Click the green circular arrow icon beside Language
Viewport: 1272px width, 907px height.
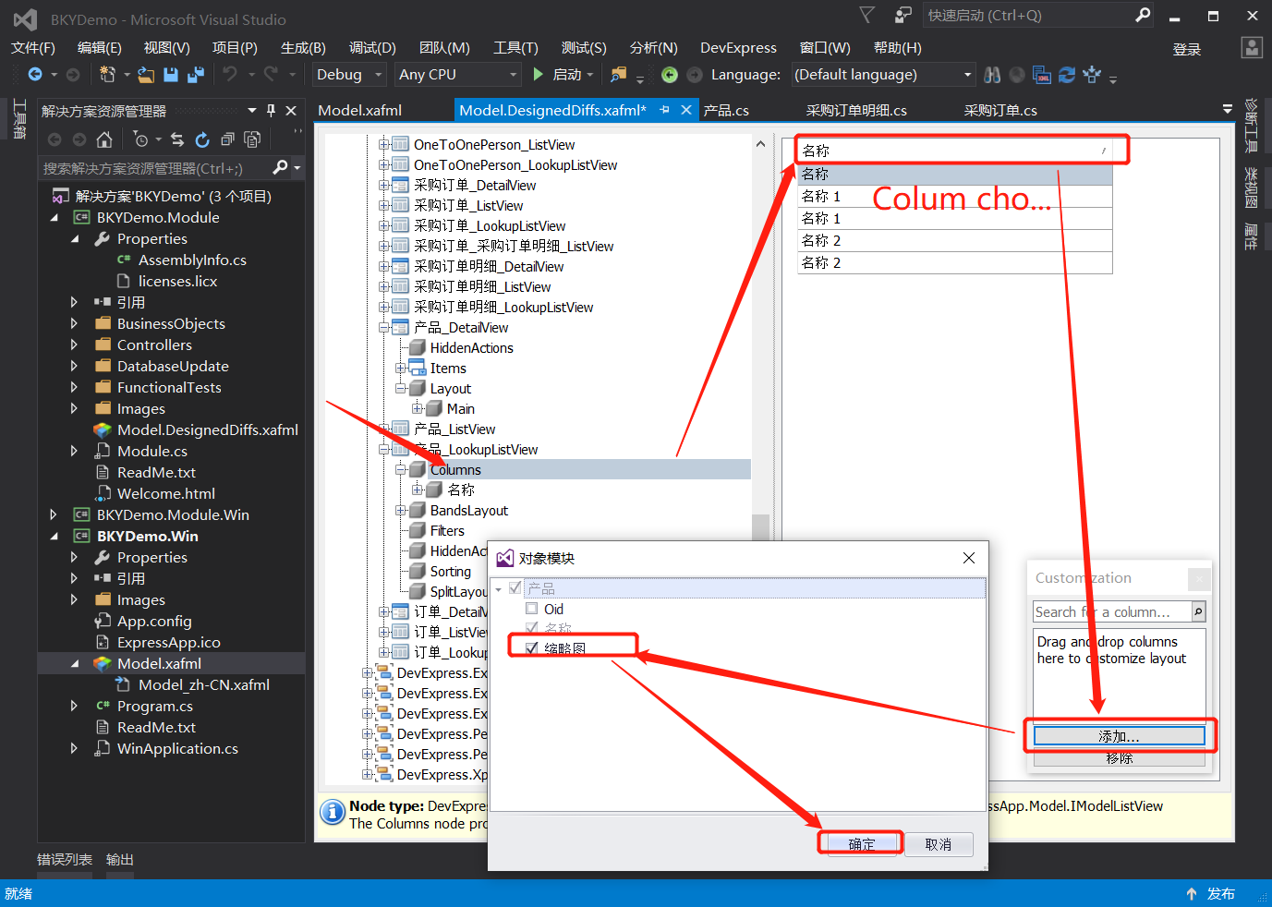point(670,75)
